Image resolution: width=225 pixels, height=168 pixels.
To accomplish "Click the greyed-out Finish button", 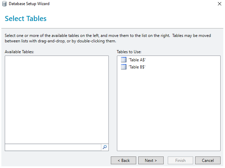I will [x=180, y=161].
